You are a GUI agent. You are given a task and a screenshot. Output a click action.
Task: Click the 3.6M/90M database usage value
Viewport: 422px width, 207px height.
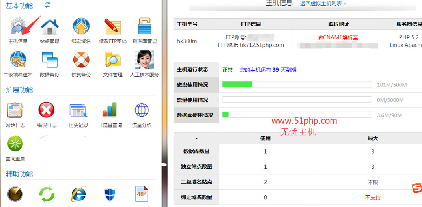pyautogui.click(x=389, y=116)
